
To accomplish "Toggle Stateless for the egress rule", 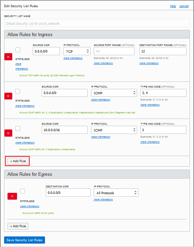I will tap(23, 191).
